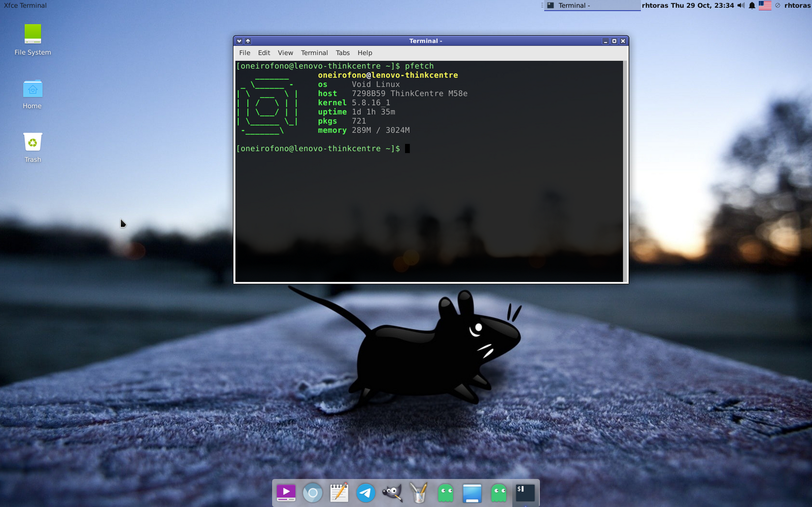Click the kernel version '5.8.16_1'

[371, 102]
